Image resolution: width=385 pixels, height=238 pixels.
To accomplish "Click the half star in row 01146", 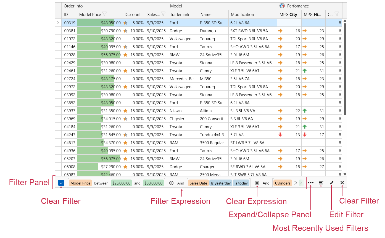I will (125, 47).
